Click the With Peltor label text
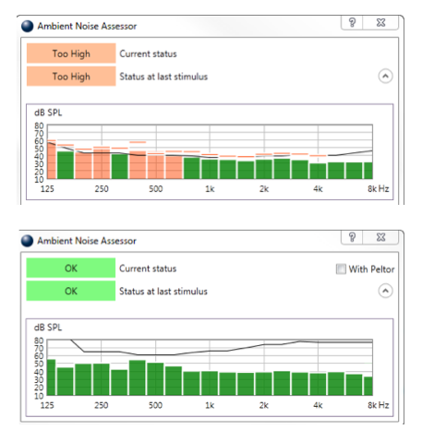Screen dimensions: 422x442 [371, 269]
